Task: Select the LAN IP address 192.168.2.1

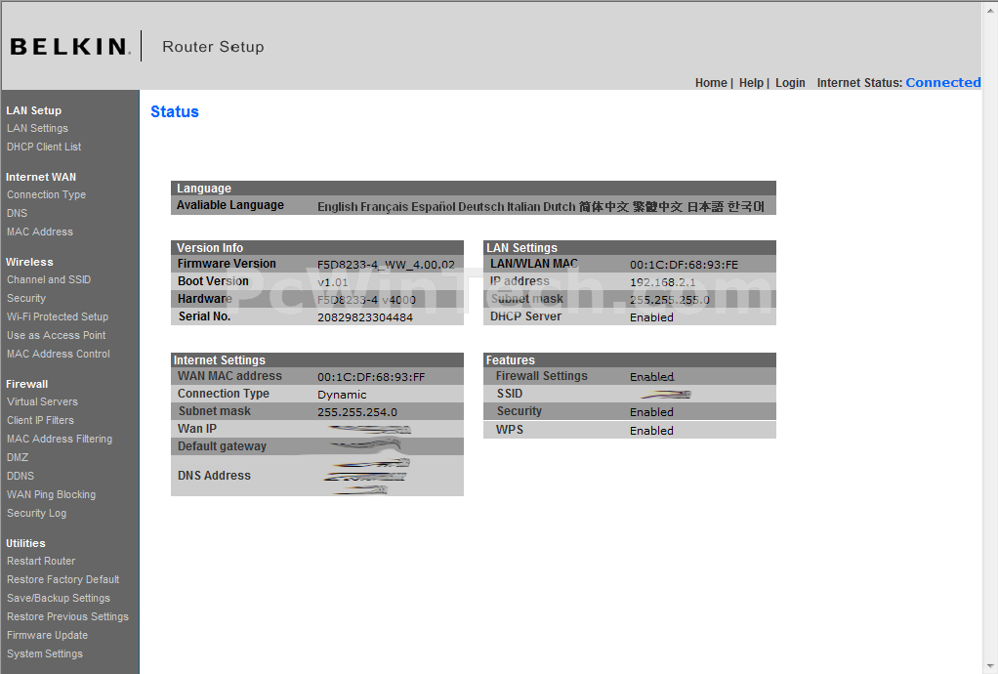Action: 663,282
